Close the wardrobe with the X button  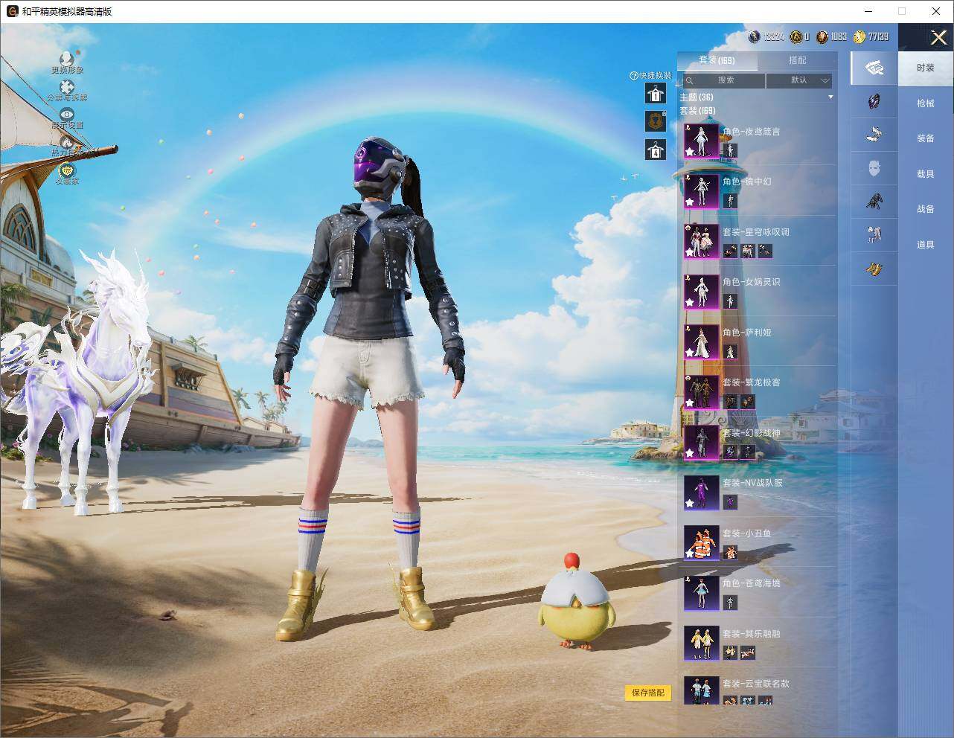point(938,37)
